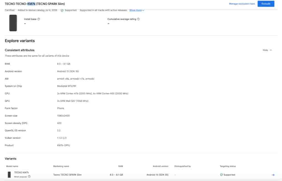Expand Show more details link

(x=137, y=10)
